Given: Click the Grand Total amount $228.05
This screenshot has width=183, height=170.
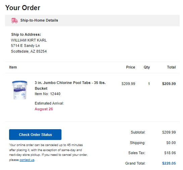Looking at the screenshot, I should click(x=169, y=163).
